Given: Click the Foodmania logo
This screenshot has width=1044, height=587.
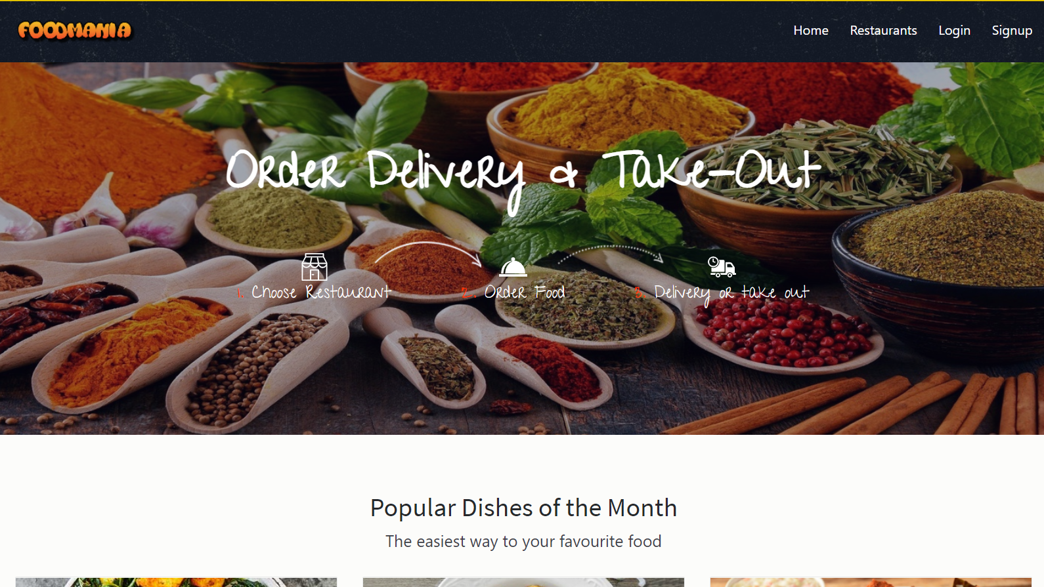Looking at the screenshot, I should click(75, 30).
